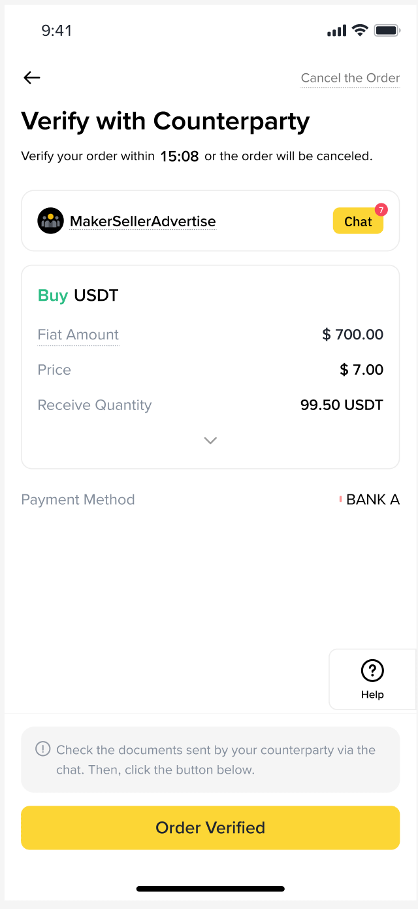This screenshot has width=418, height=909.
Task: Open Chat with the seller
Action: 357,222
